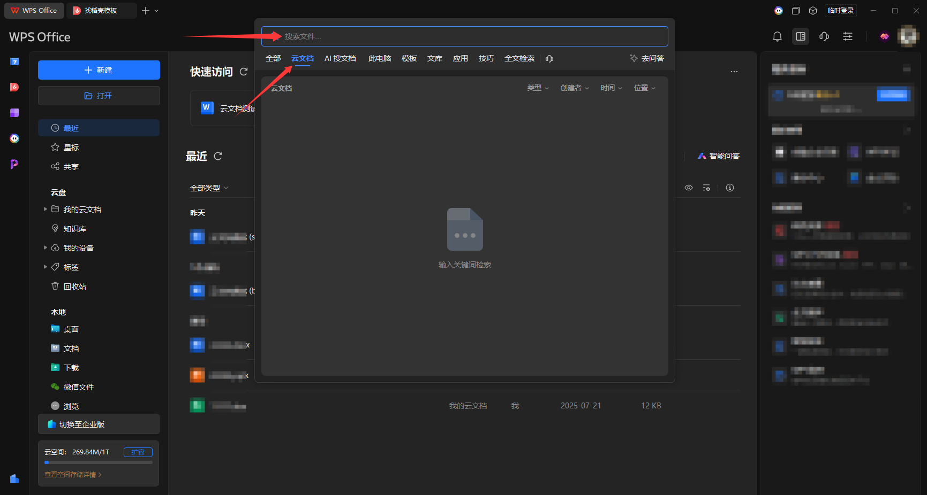
Task: Toggle the eye visibility icon in file list
Action: (689, 188)
